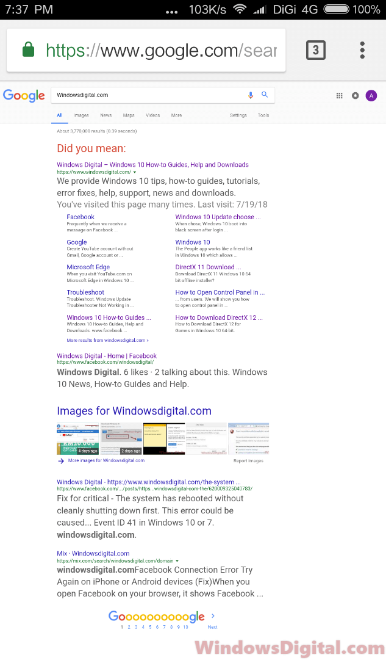Open search Settings
386x660 pixels.
(238, 115)
